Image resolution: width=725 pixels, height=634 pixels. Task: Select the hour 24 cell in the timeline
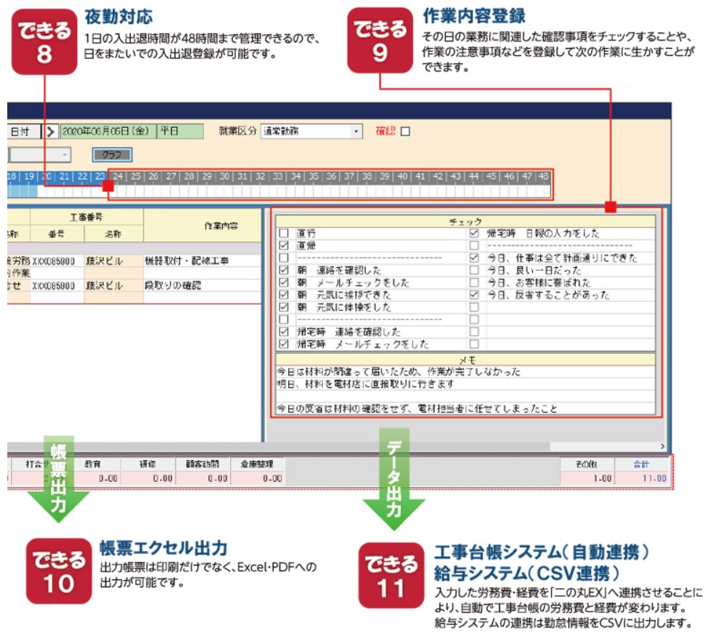119,177
